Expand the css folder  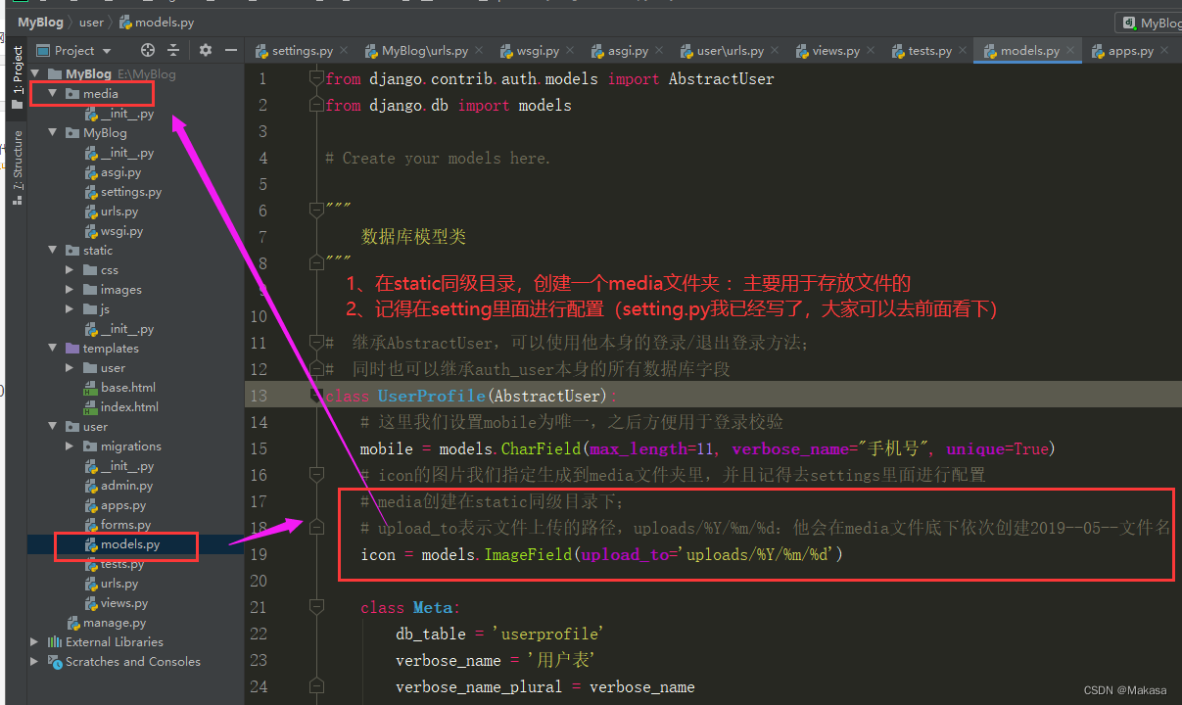[70, 270]
